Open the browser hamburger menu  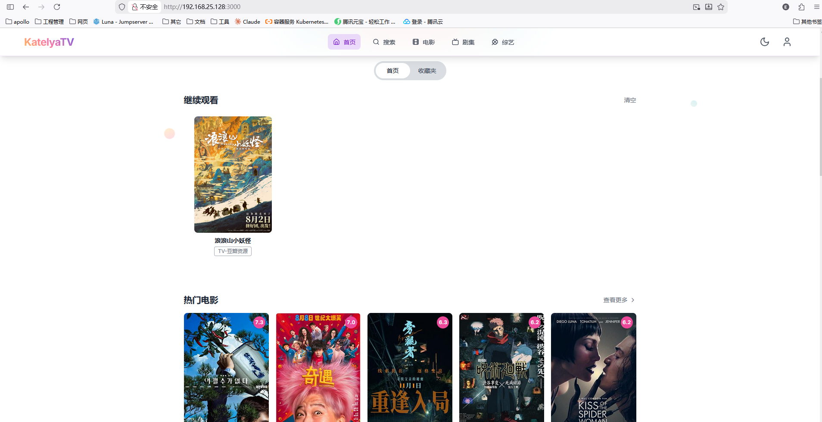point(816,7)
